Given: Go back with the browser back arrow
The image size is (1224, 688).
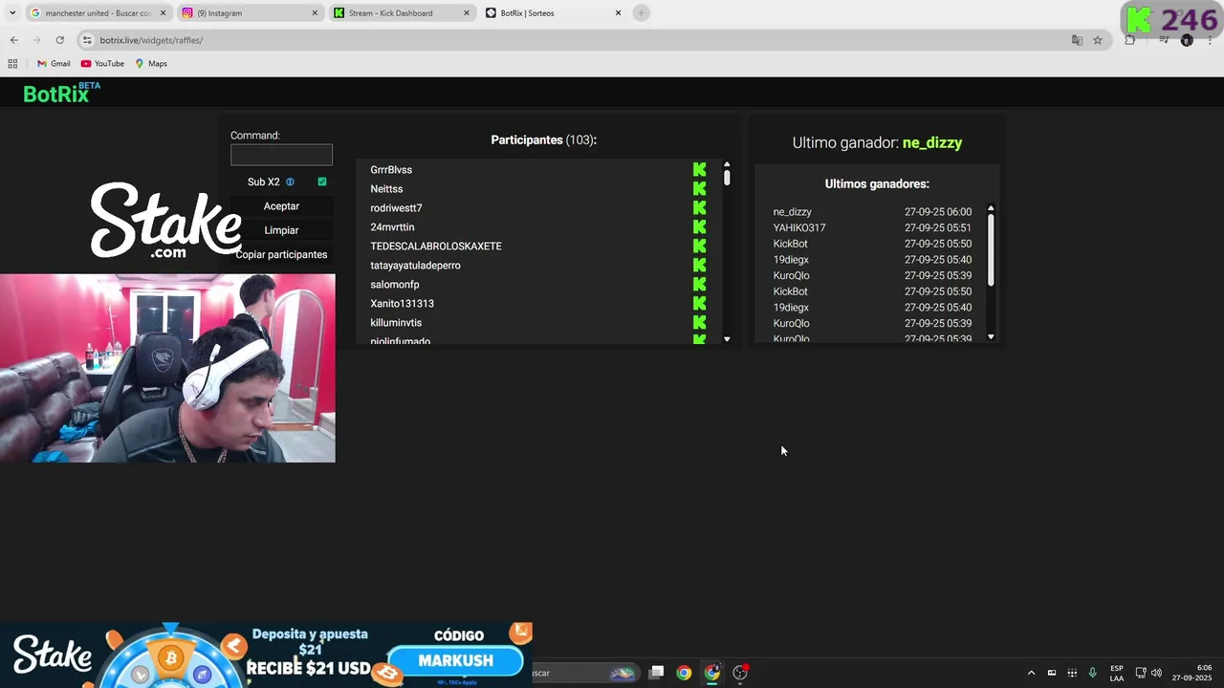Looking at the screenshot, I should click(13, 40).
